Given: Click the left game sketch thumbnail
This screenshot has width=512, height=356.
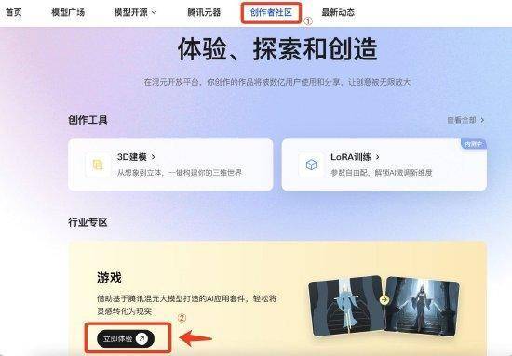Looking at the screenshot, I should [x=347, y=306].
